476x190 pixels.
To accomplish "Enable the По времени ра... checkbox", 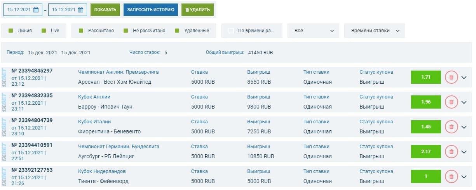I will pos(231,31).
